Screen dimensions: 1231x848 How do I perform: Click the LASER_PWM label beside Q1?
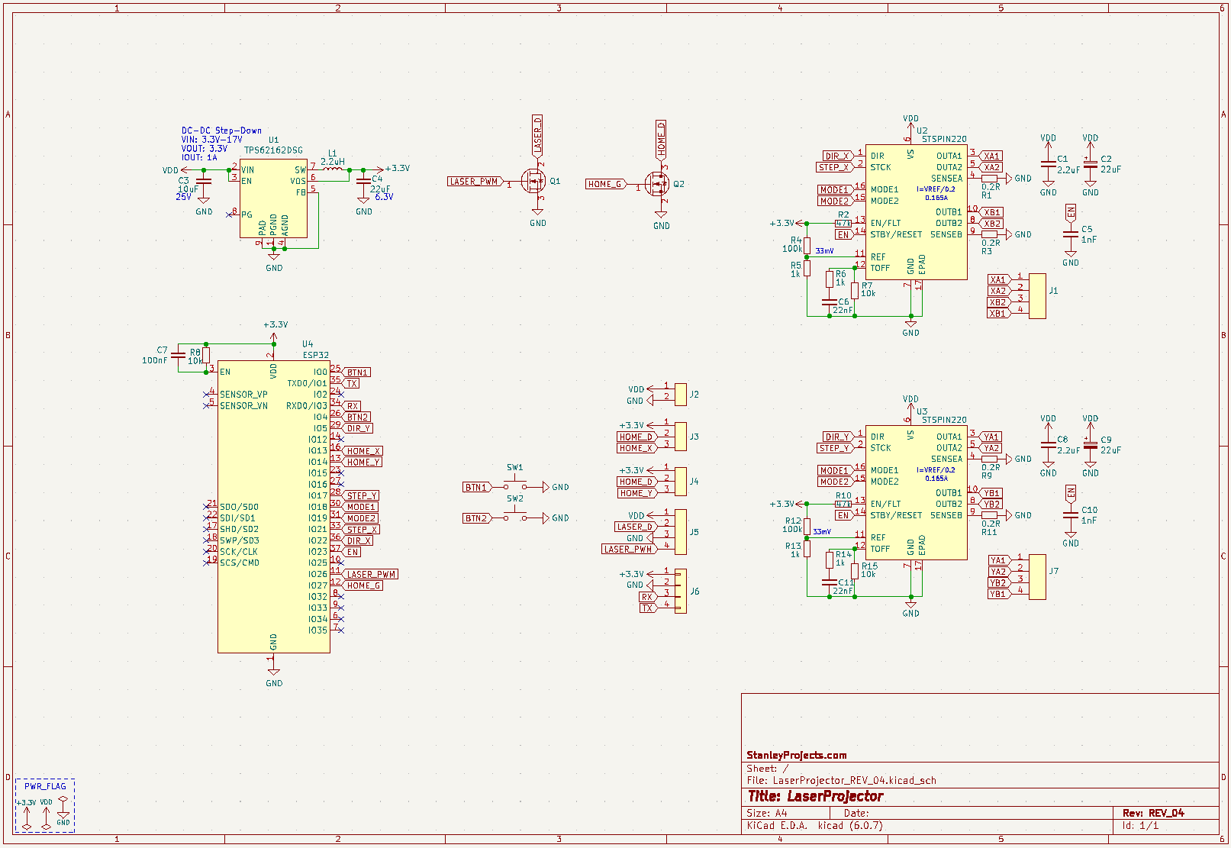(474, 182)
